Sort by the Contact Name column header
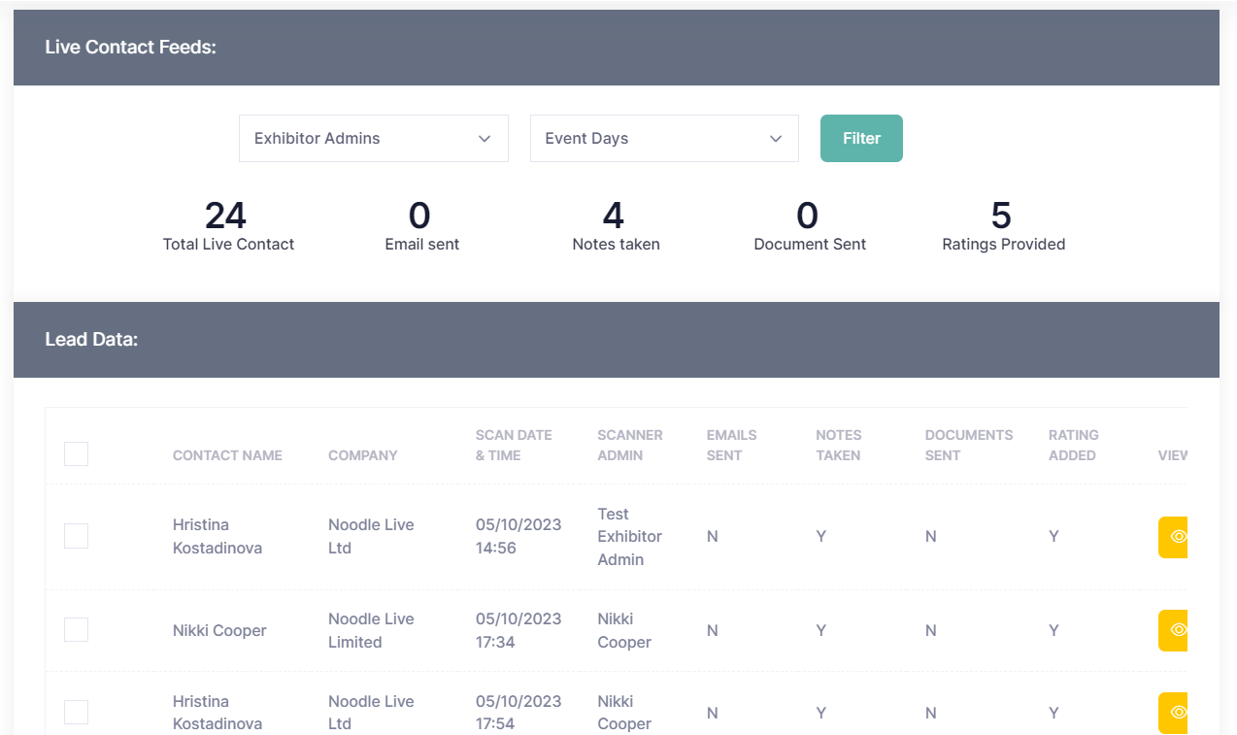The width and height of the screenshot is (1237, 735). [x=227, y=455]
